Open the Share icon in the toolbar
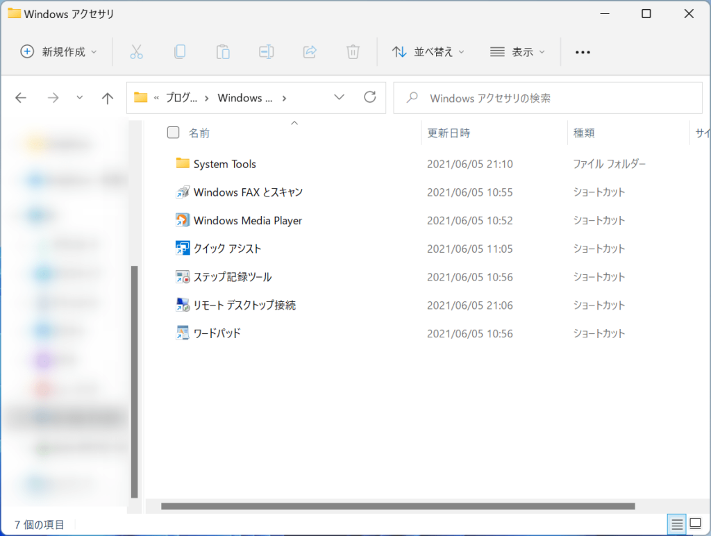 [309, 51]
